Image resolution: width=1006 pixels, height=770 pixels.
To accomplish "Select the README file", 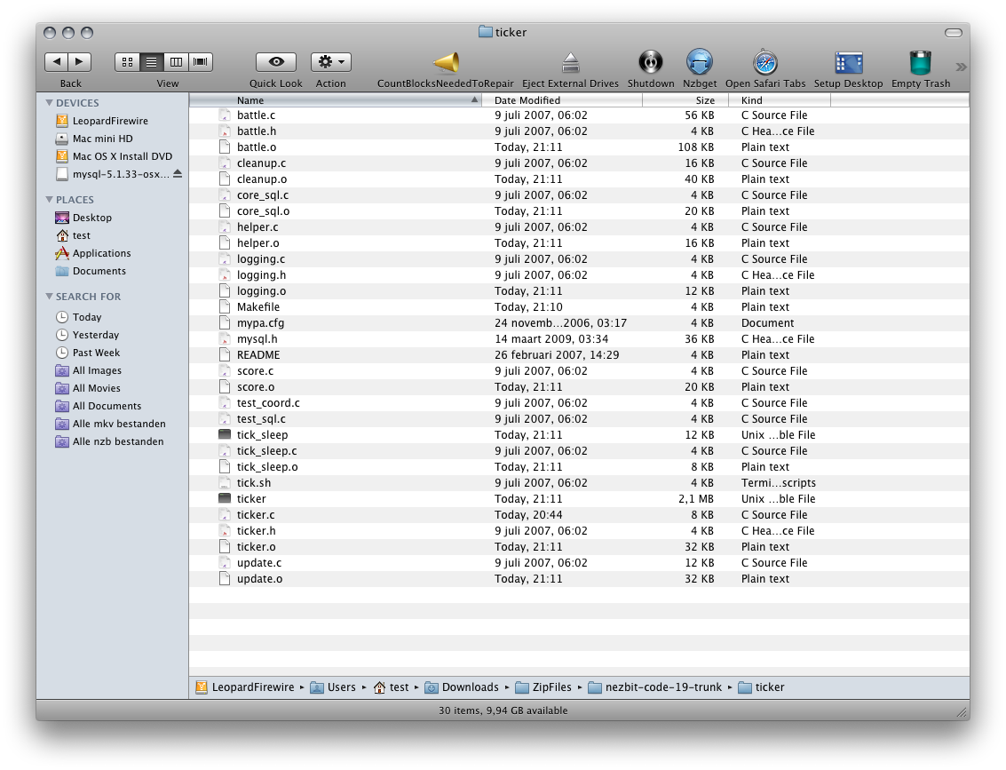I will click(579, 355).
